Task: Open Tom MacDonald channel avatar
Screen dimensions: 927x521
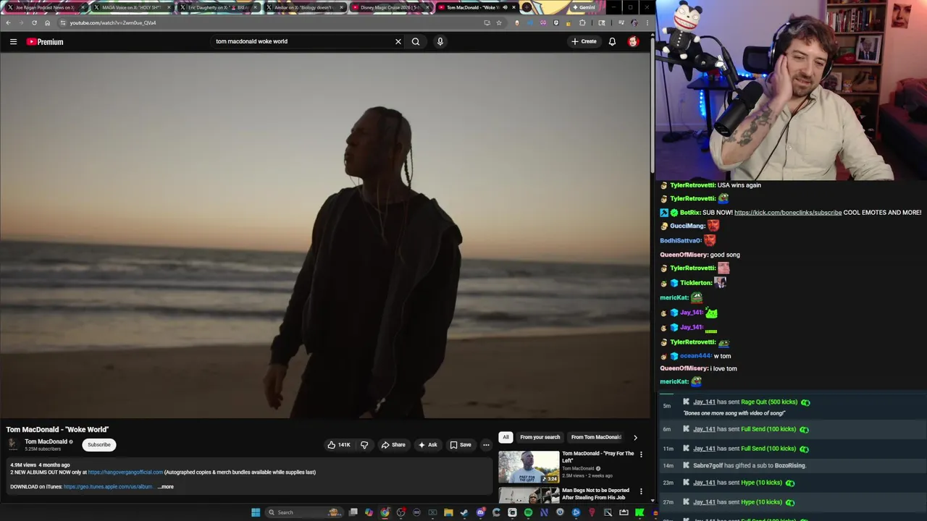Action: (x=13, y=444)
